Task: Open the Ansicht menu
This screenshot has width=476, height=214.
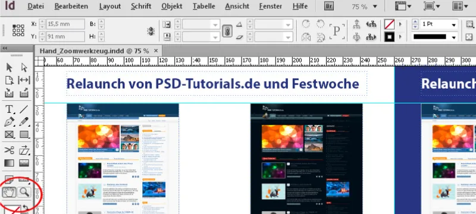Action: pos(237,6)
